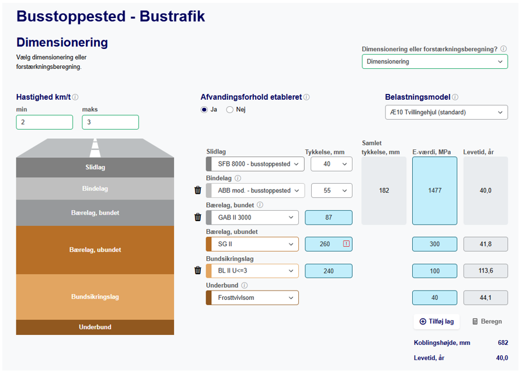Remove the Bundsikringslag layer via trash icon
This screenshot has height=374, width=522.
point(198,271)
